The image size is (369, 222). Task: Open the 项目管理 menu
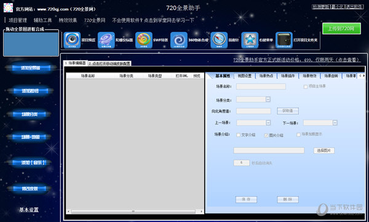[x=18, y=20]
